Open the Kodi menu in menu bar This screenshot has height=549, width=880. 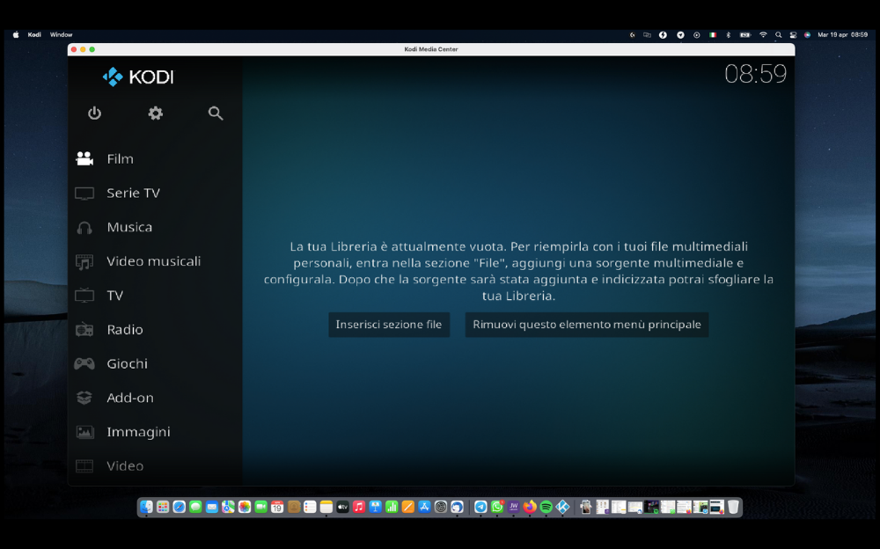(34, 35)
